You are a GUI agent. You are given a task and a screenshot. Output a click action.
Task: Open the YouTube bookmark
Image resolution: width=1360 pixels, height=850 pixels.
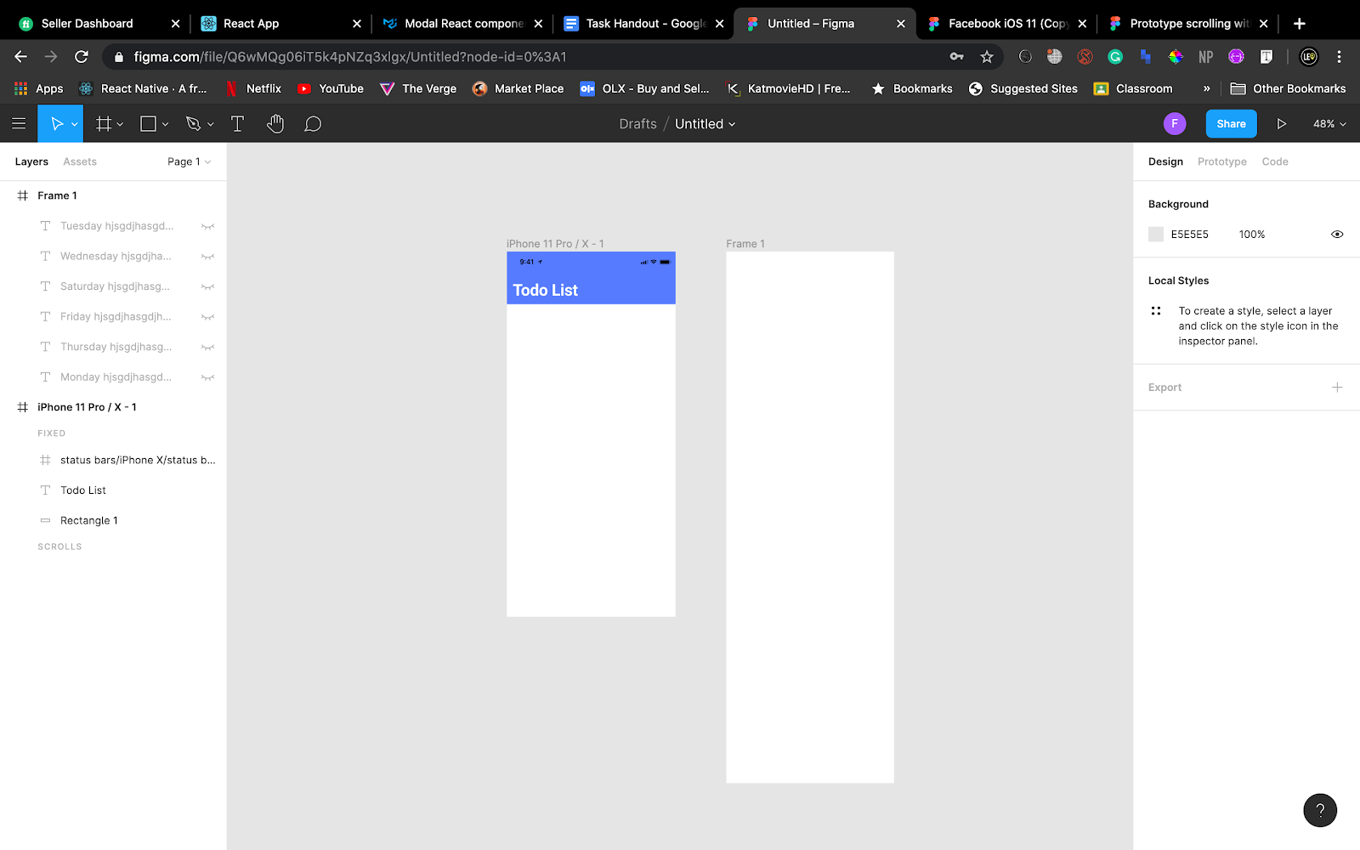tap(330, 88)
